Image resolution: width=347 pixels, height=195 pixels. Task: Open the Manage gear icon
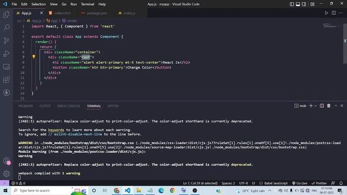[x=7, y=174]
